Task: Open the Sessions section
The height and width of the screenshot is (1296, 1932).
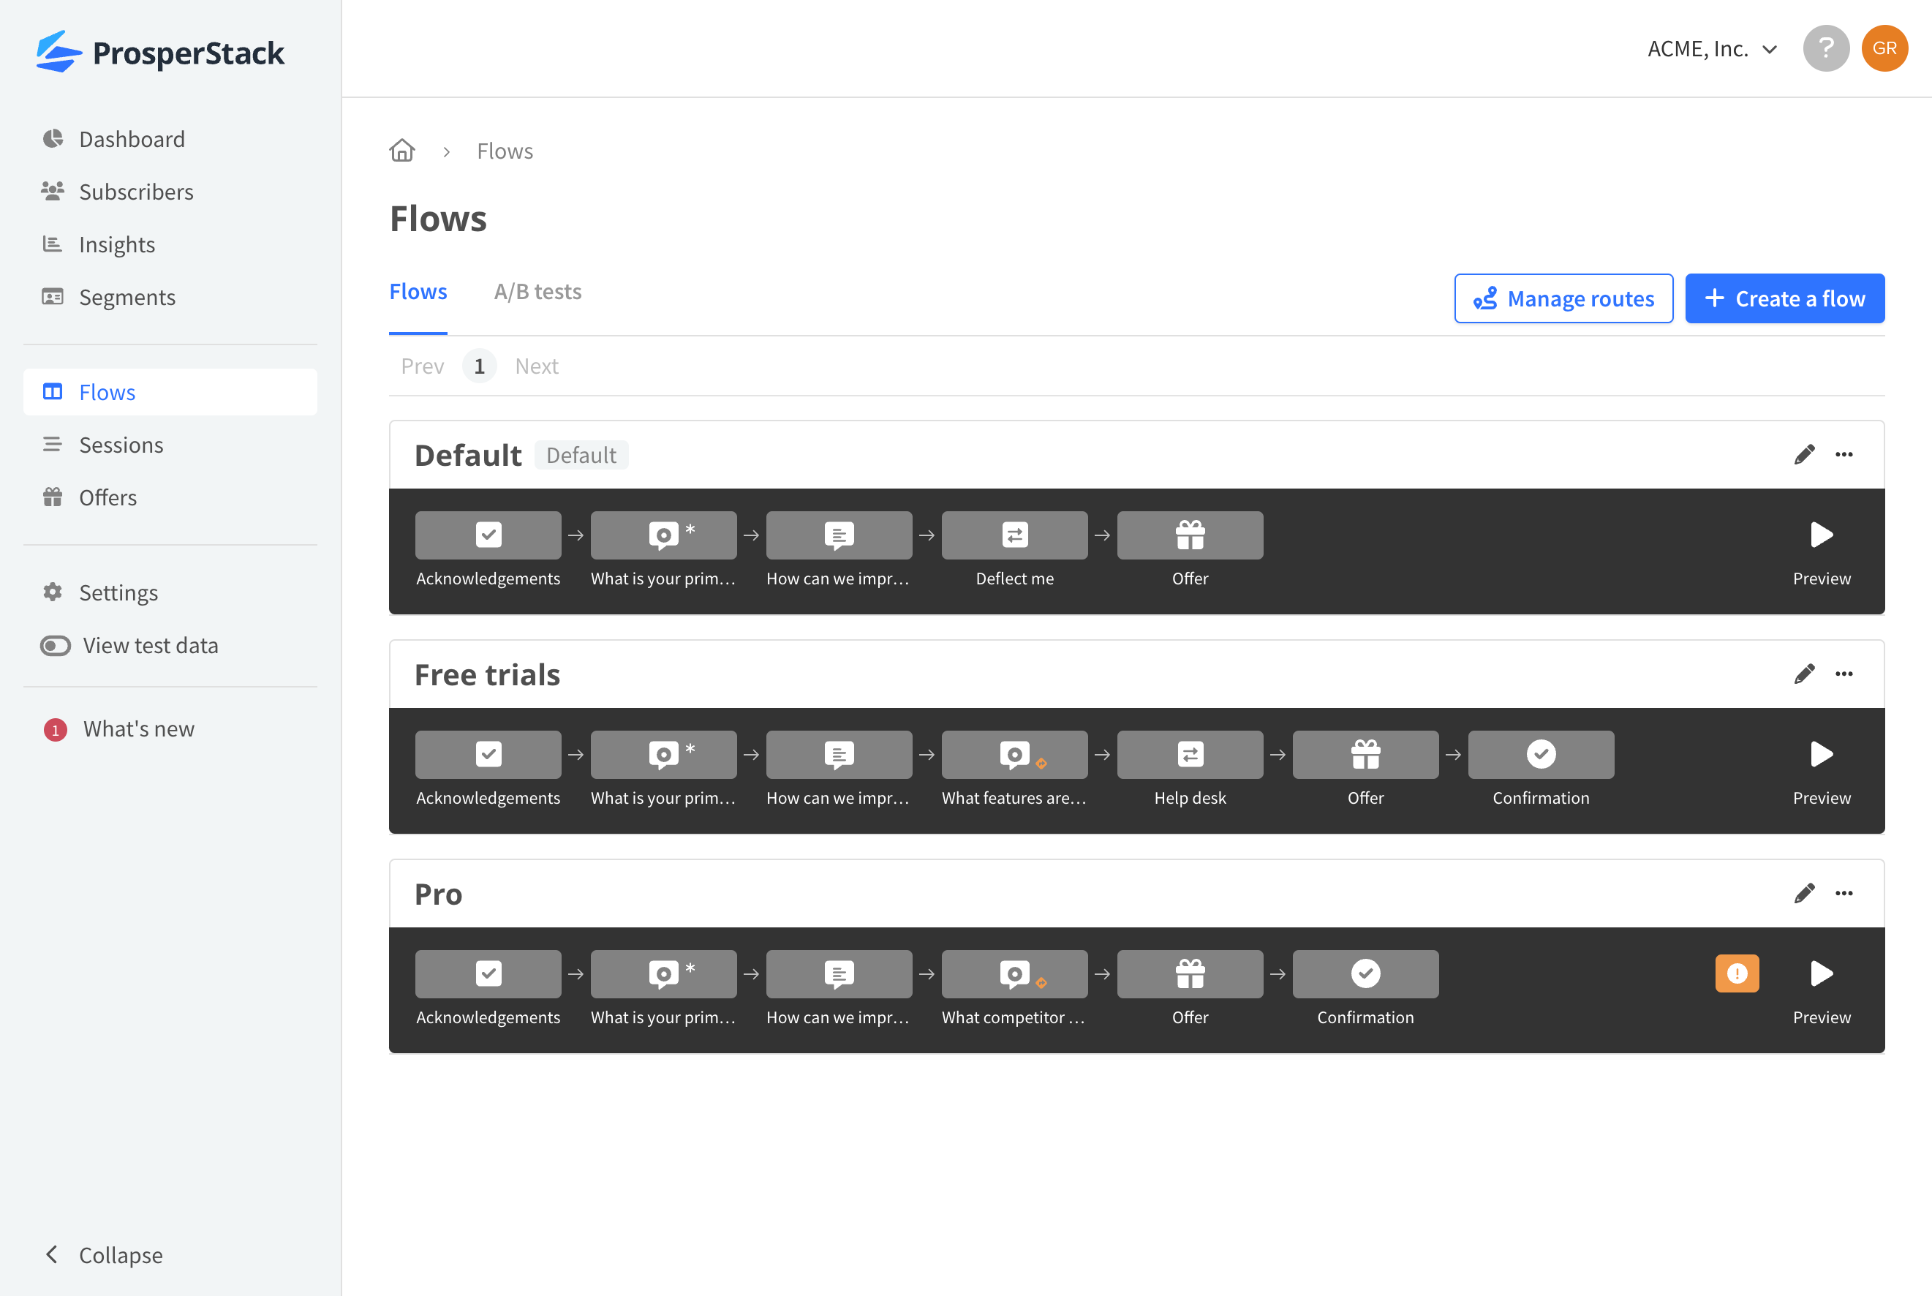Action: [x=121, y=444]
